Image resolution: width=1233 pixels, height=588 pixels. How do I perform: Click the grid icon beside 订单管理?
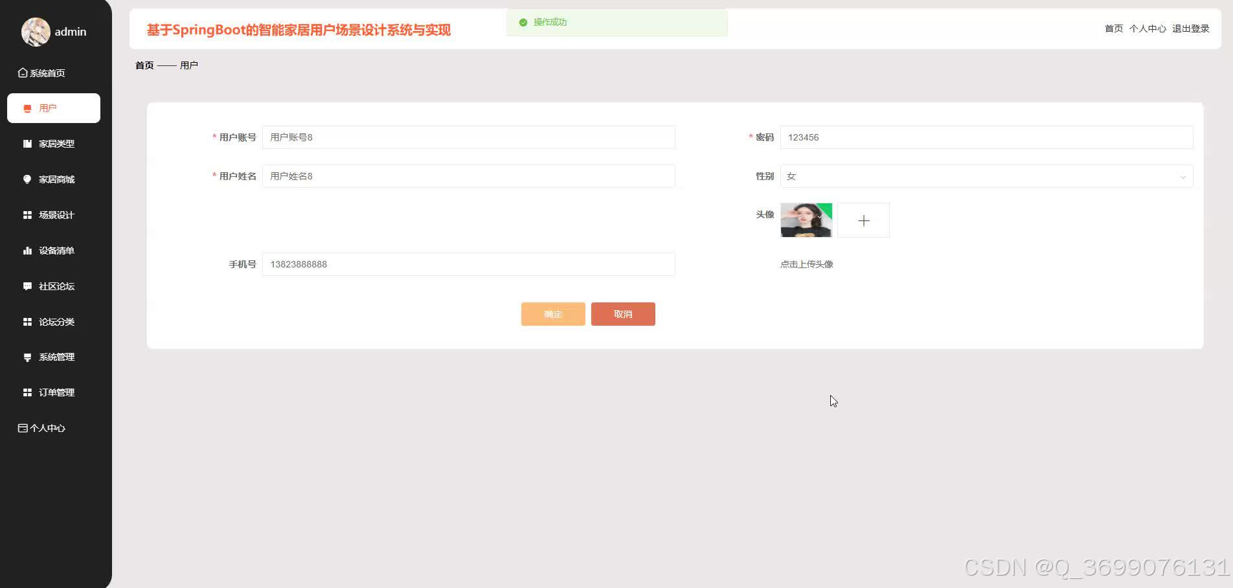pos(27,392)
